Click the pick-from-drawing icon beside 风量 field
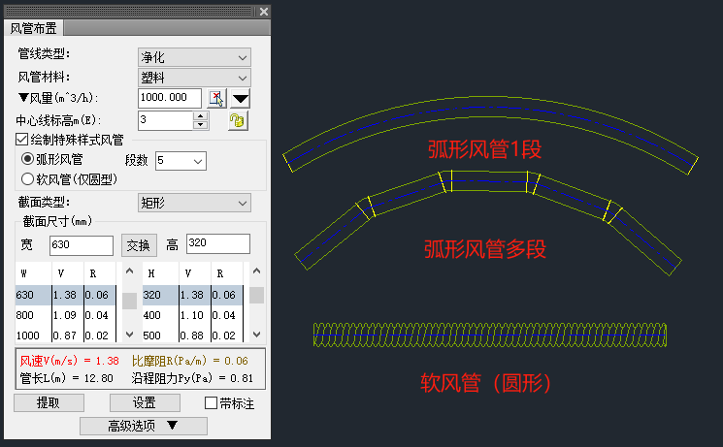 click(216, 98)
